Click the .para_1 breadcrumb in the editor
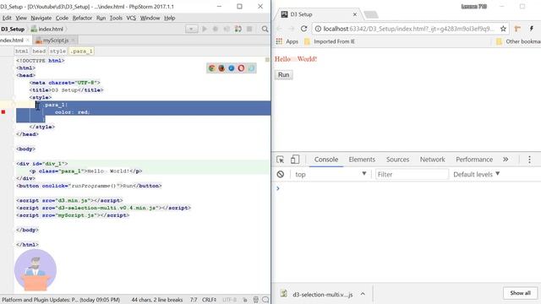 click(81, 51)
